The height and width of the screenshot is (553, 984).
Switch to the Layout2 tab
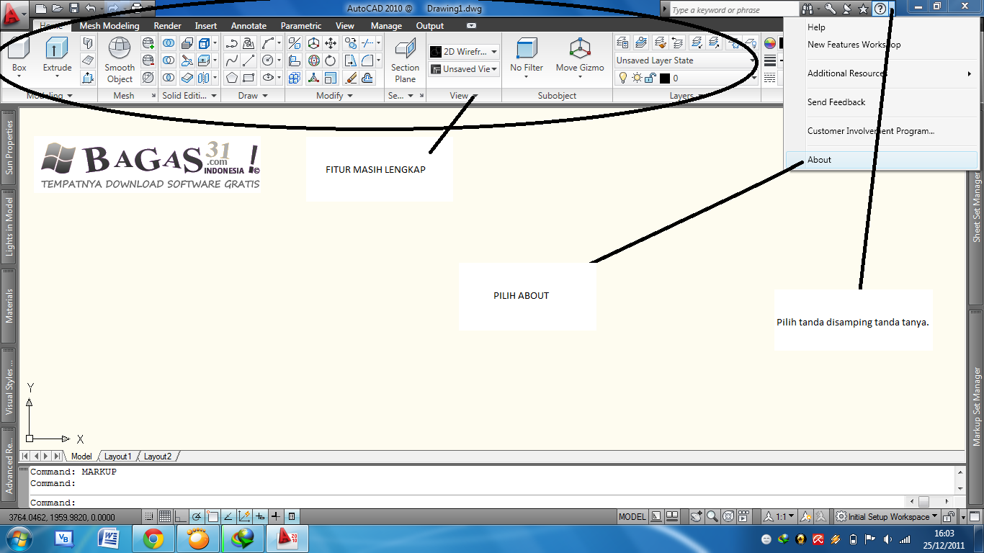click(157, 457)
